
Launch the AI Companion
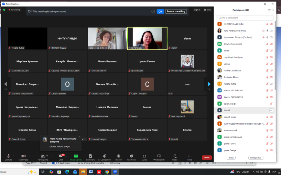click(x=104, y=157)
